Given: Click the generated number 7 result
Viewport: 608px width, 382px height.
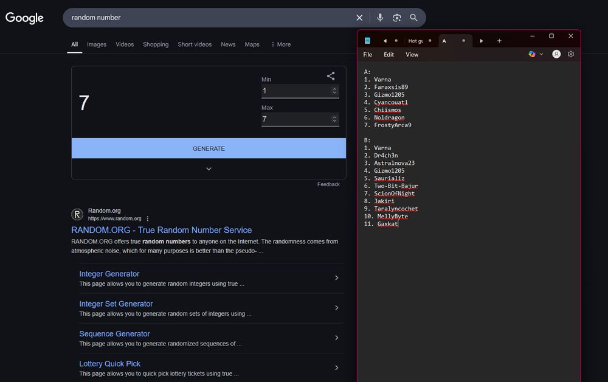Looking at the screenshot, I should point(84,103).
